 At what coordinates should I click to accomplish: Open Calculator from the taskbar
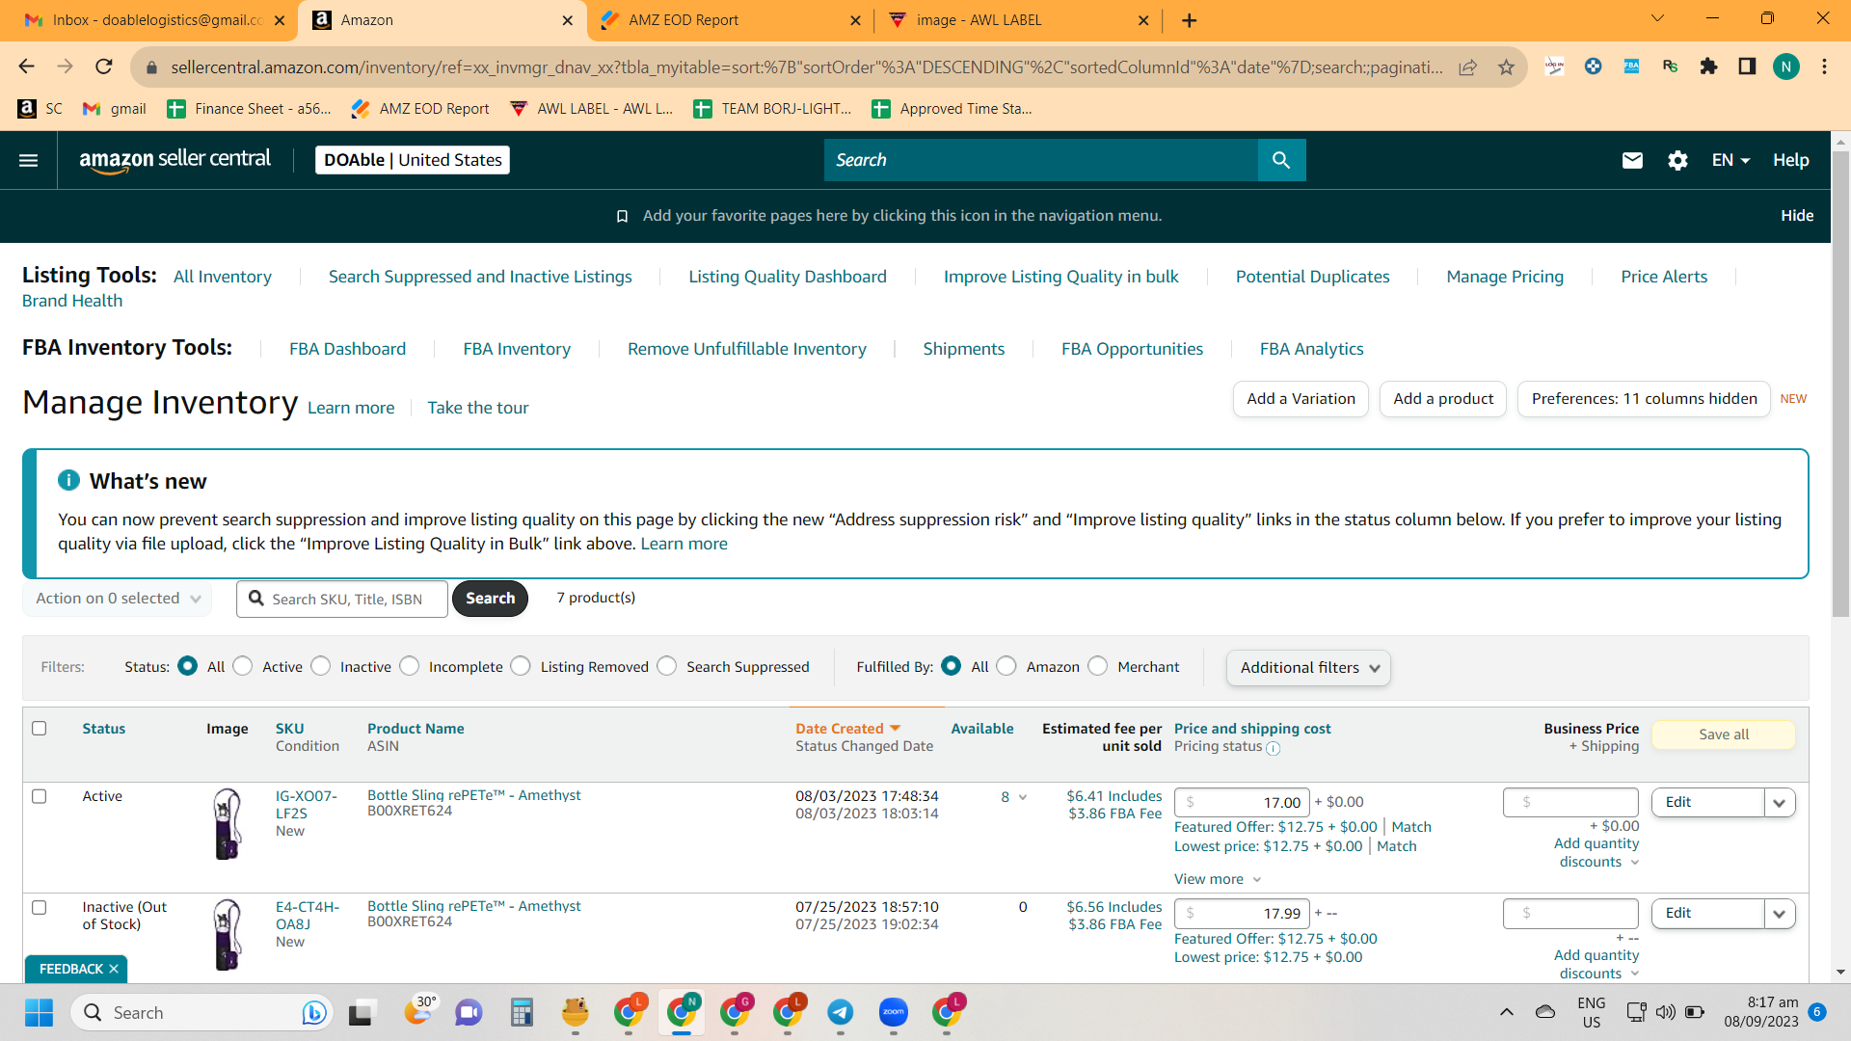point(522,1013)
